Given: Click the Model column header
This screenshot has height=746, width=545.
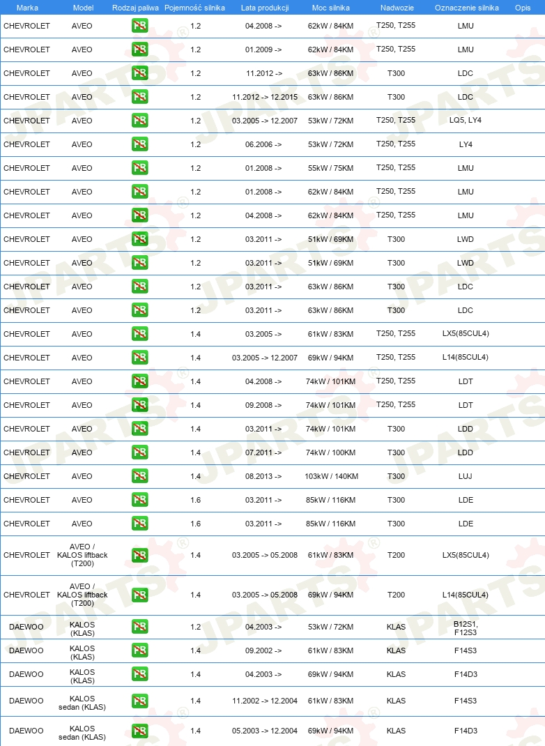Looking at the screenshot, I should [83, 8].
